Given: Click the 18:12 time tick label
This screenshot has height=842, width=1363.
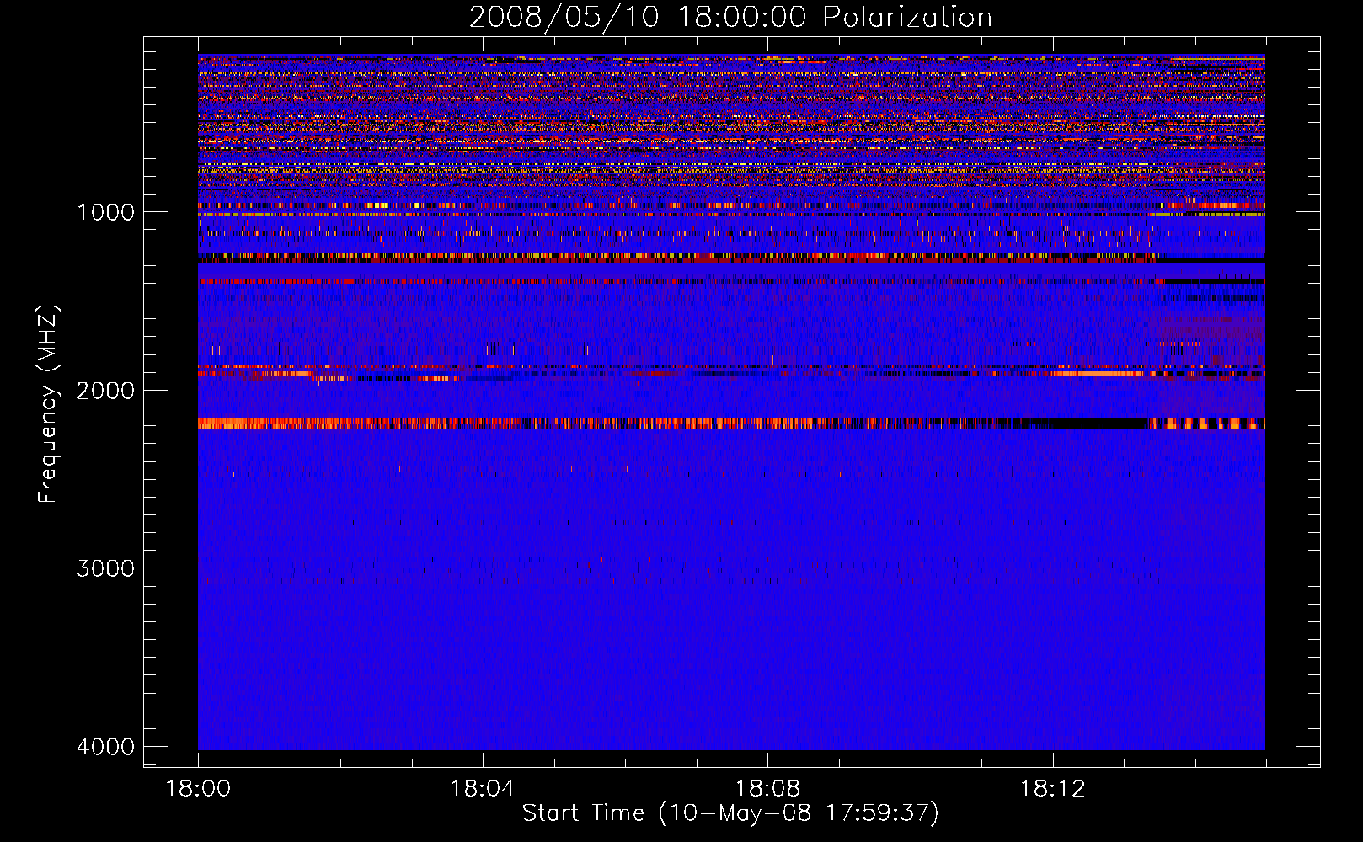Looking at the screenshot, I should pyautogui.click(x=1052, y=789).
